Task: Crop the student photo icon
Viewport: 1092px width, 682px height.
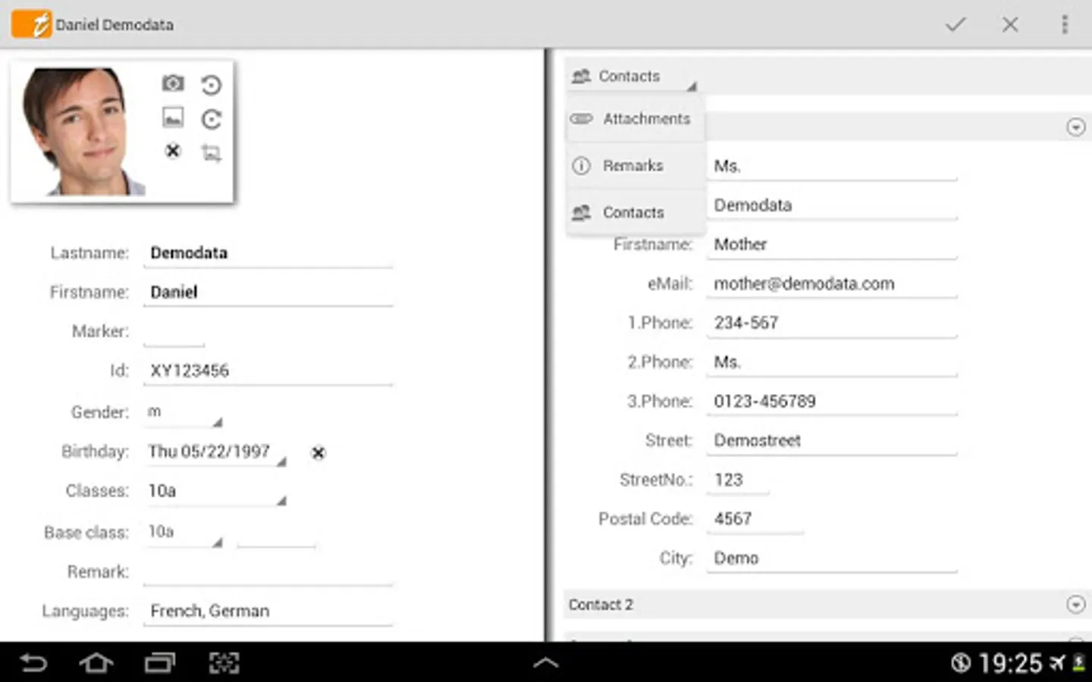Action: pyautogui.click(x=212, y=154)
